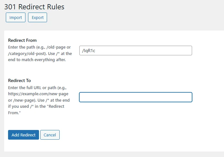Focus the Redirect From path input
Viewport: 224px width, 157px height.
point(135,51)
